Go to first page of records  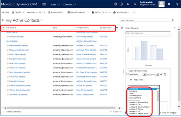(x=111, y=112)
